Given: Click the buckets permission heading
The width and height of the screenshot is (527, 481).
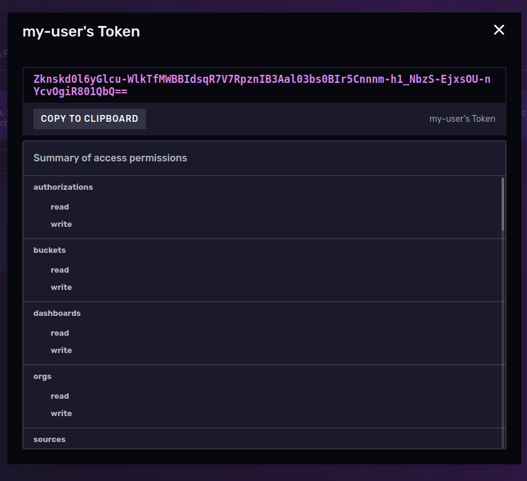Looking at the screenshot, I should point(50,250).
